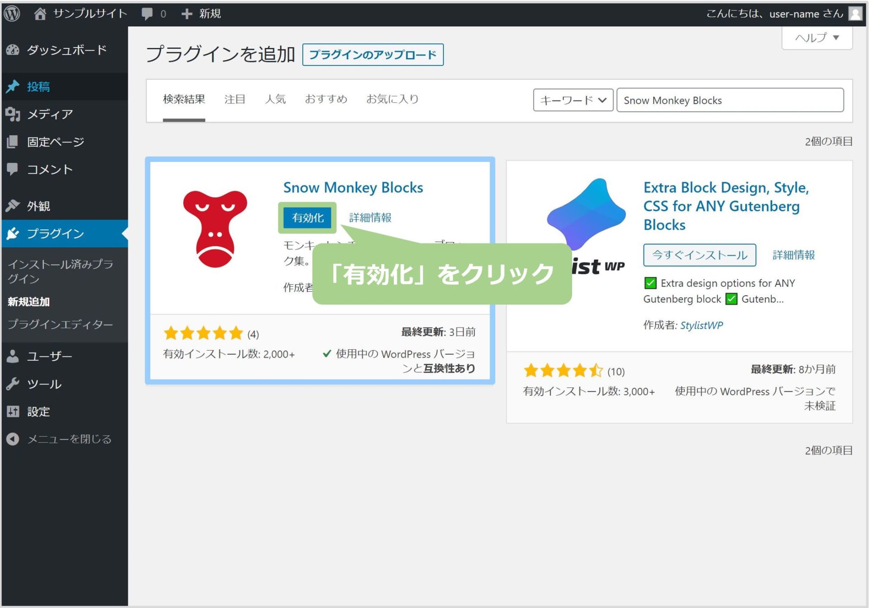Select the 投稿 pin icon
The height and width of the screenshot is (608, 869).
click(x=13, y=86)
